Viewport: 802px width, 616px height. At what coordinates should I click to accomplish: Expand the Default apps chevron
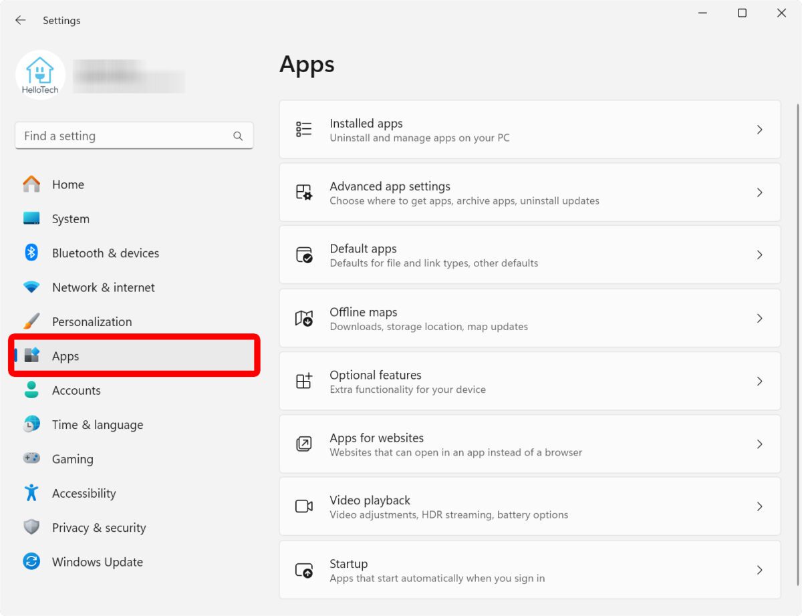click(x=759, y=255)
